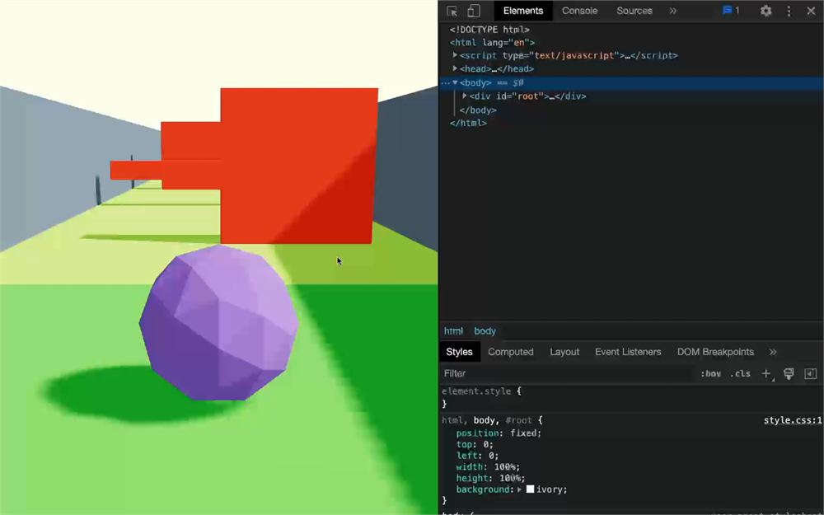This screenshot has height=515, width=824.
Task: Close the DevTools panel
Action: pos(811,11)
